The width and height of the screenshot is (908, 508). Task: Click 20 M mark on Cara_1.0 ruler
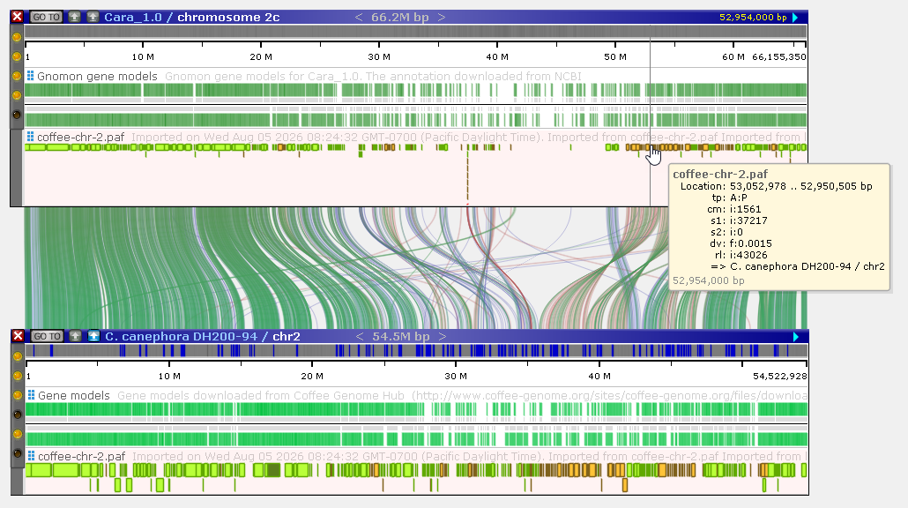[261, 56]
